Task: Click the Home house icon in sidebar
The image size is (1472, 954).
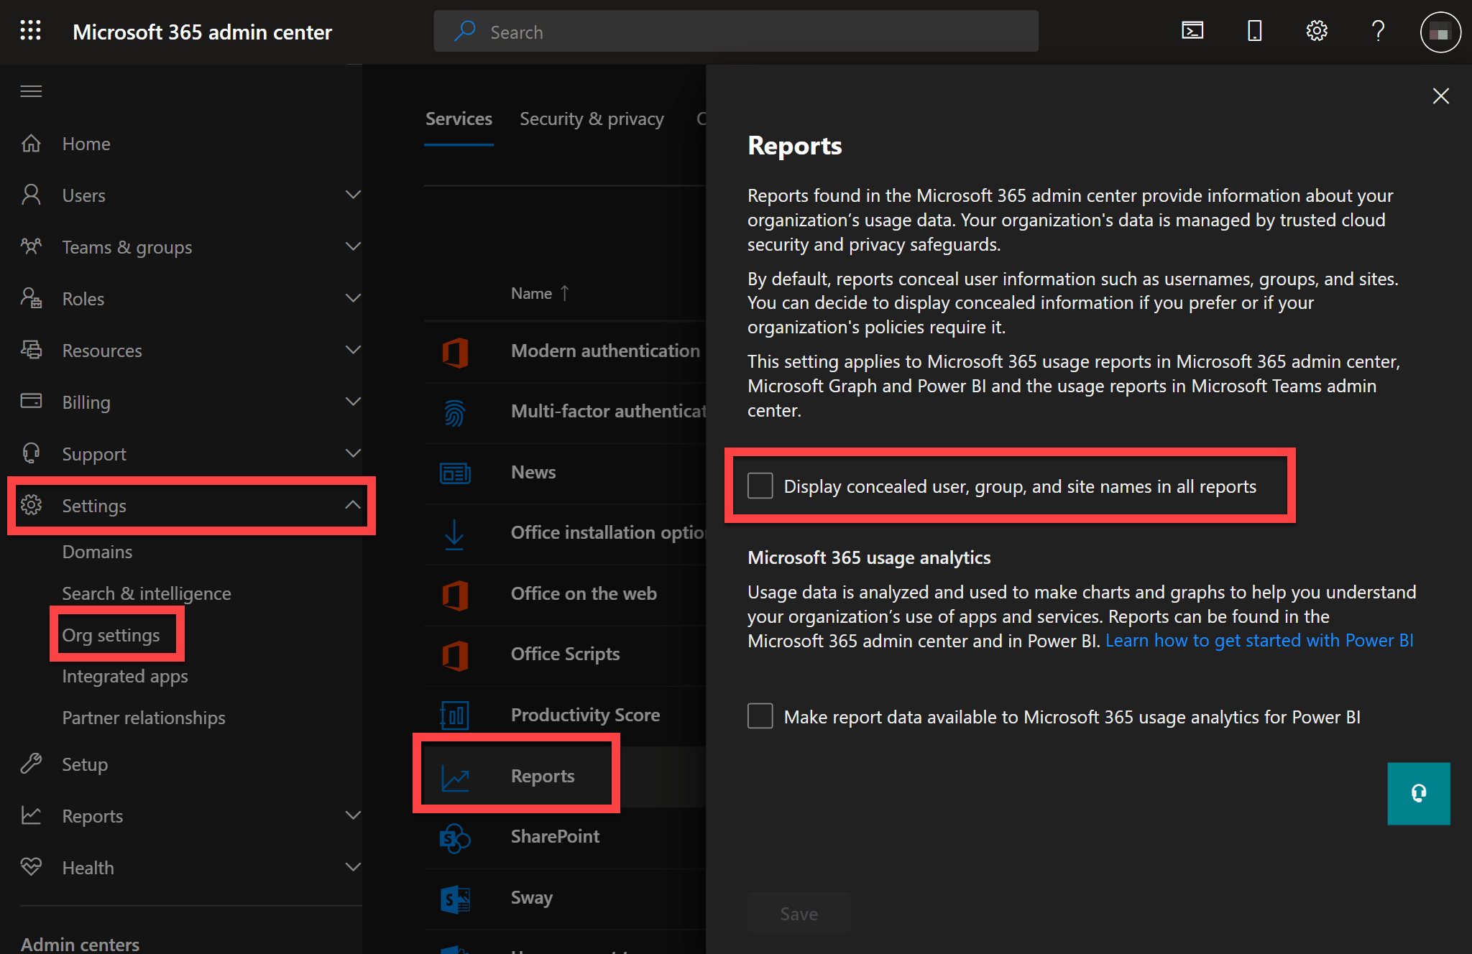Action: click(31, 143)
